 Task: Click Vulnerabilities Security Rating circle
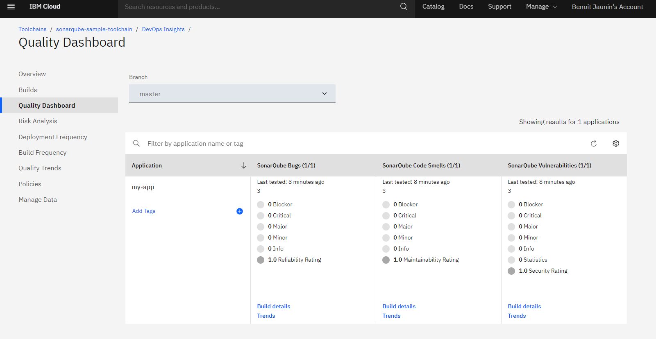(x=511, y=271)
